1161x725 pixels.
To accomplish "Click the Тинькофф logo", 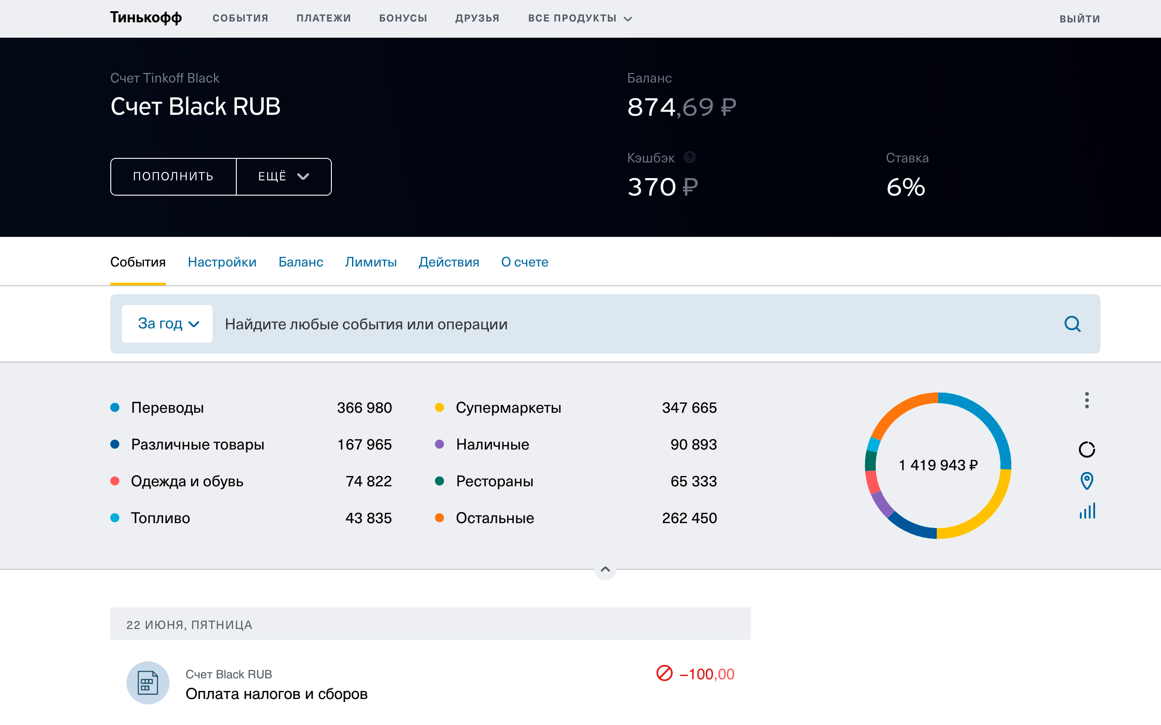I will tap(146, 18).
